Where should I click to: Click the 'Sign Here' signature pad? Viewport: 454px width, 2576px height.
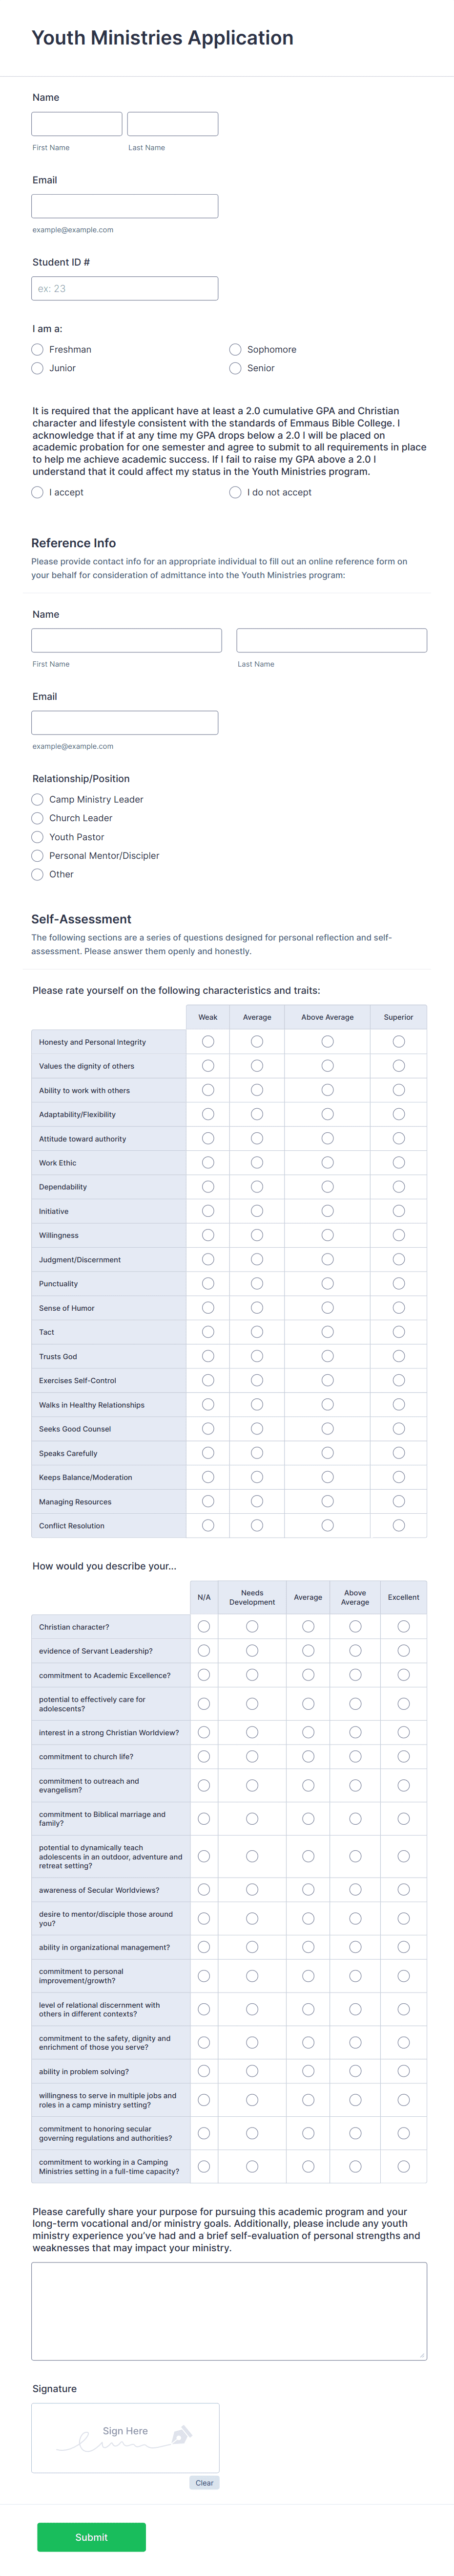coord(124,2440)
